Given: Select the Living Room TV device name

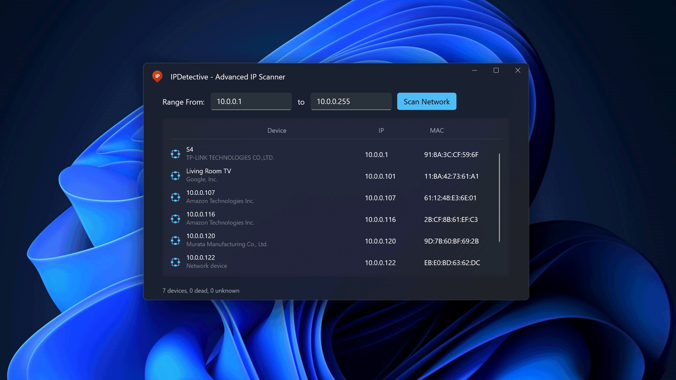Looking at the screenshot, I should pyautogui.click(x=208, y=171).
